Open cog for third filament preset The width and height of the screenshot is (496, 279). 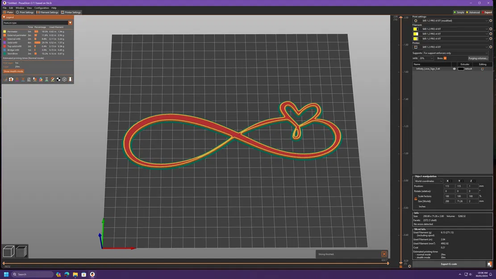pos(491,38)
